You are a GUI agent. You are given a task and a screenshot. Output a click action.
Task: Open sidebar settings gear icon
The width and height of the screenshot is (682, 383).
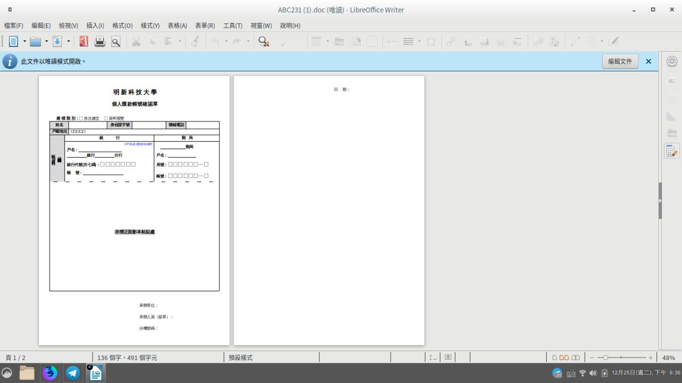pos(672,61)
